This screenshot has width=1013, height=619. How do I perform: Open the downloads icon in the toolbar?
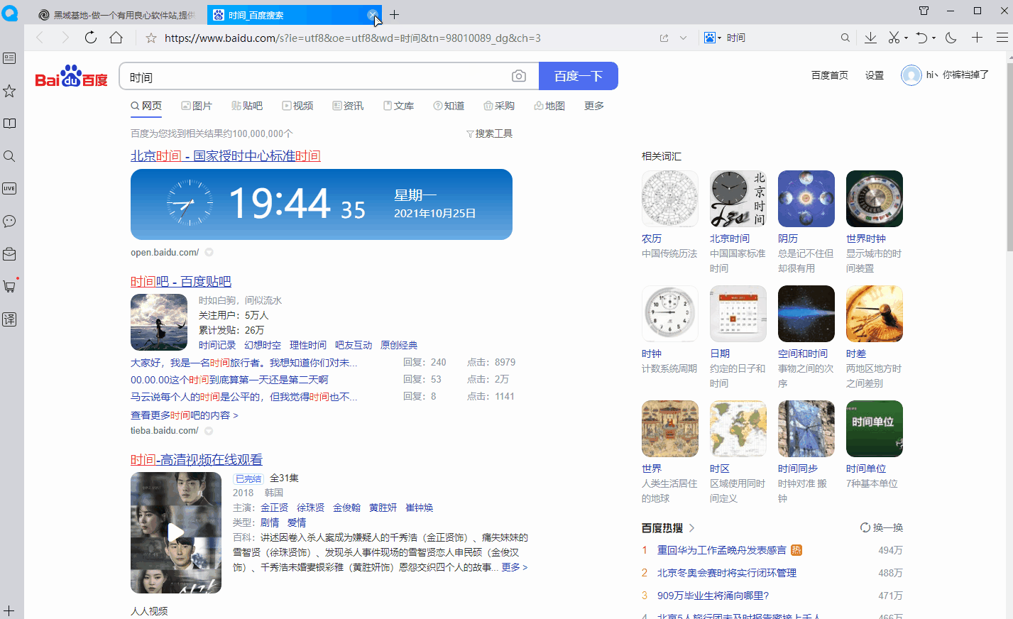[x=870, y=38]
